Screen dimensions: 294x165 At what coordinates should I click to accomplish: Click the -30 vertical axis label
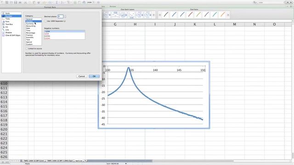[103, 105]
